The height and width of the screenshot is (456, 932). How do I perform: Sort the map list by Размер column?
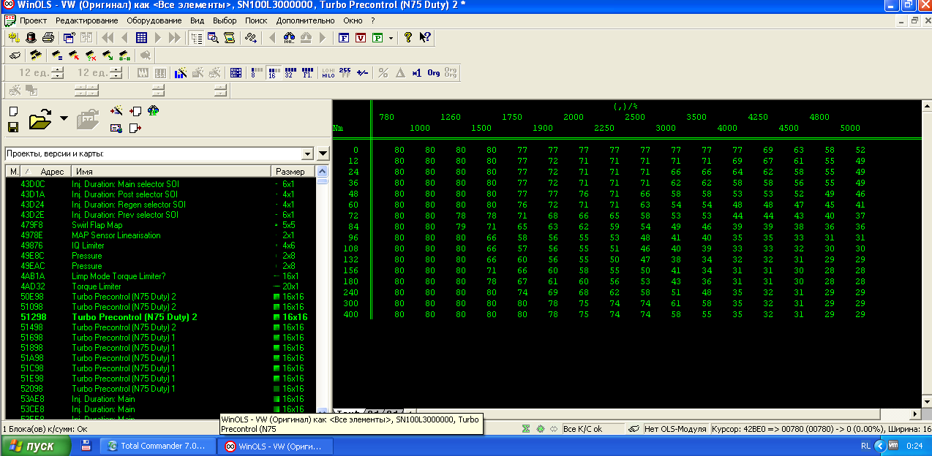291,171
